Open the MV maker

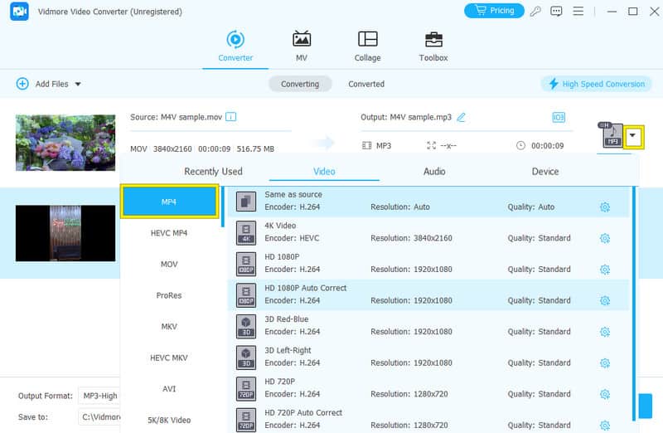click(302, 46)
